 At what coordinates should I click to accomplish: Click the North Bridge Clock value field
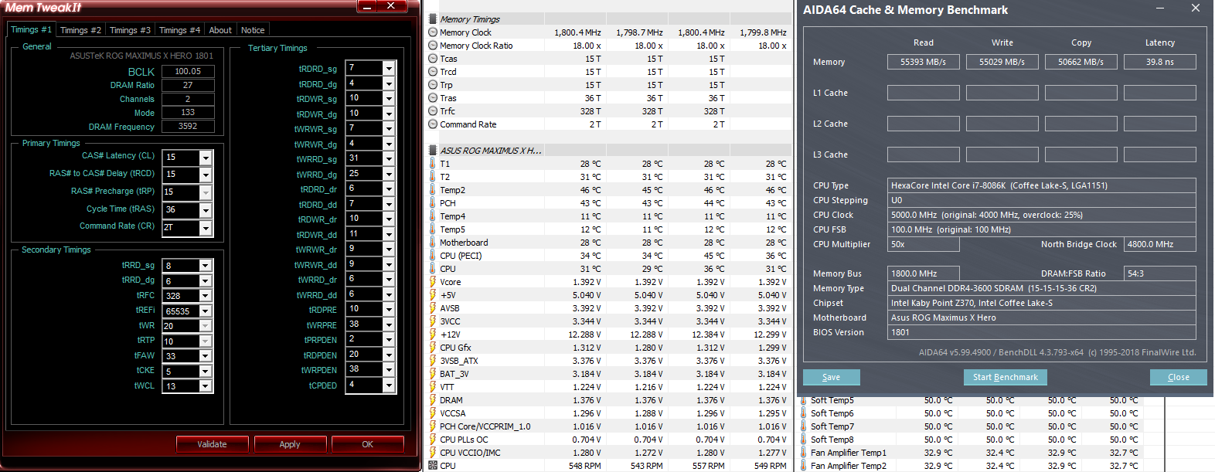click(1160, 244)
